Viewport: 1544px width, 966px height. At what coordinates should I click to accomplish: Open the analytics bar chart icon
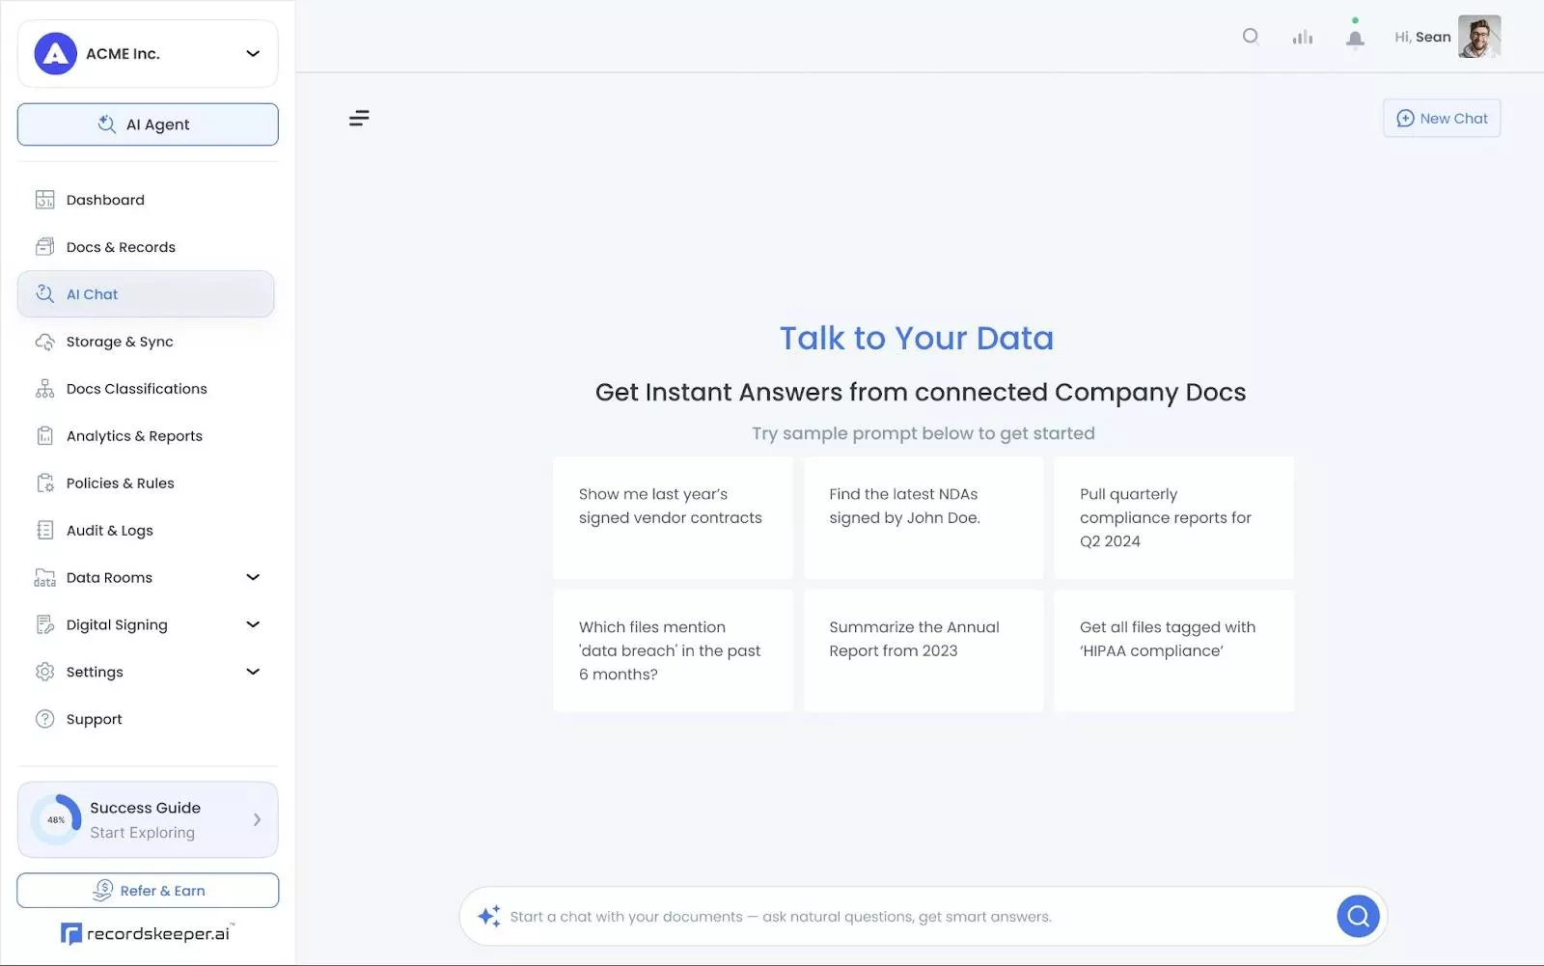click(x=1303, y=37)
